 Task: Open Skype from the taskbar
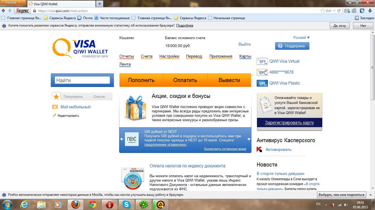point(126,204)
